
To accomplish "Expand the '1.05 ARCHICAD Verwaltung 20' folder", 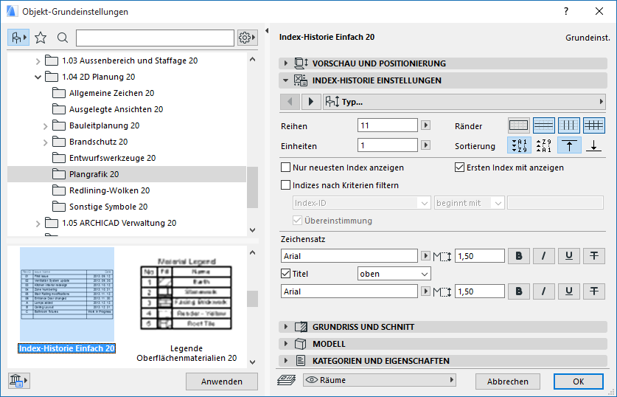I will (x=38, y=223).
